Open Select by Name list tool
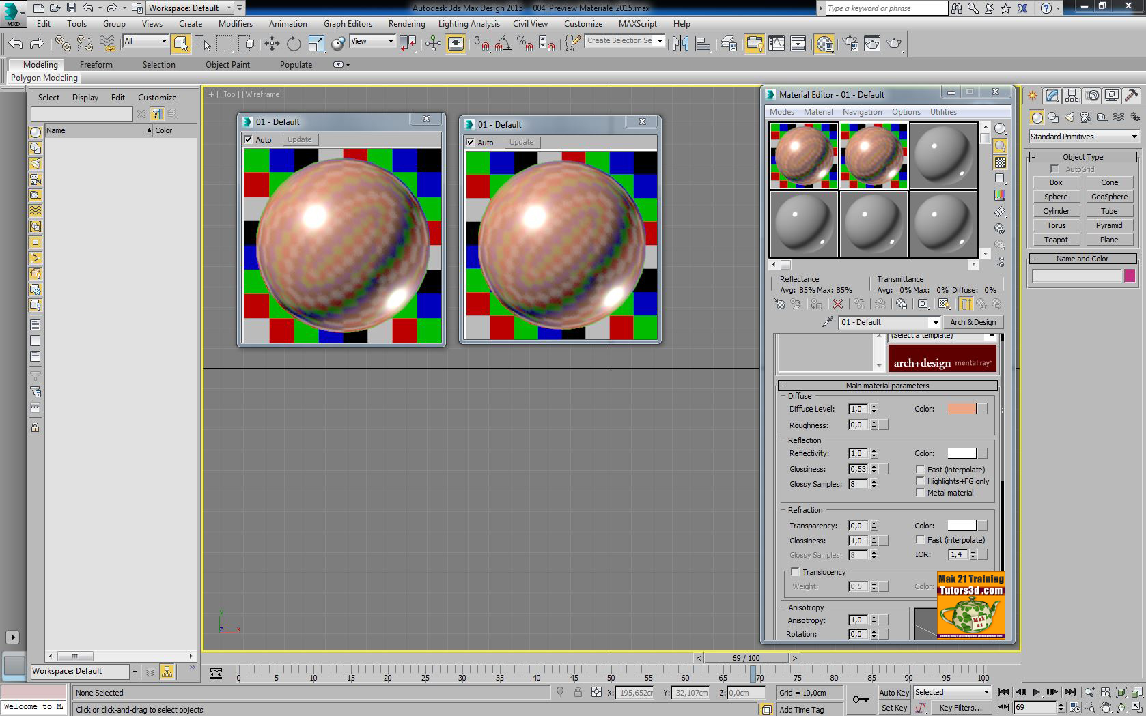The width and height of the screenshot is (1146, 716). click(x=202, y=44)
